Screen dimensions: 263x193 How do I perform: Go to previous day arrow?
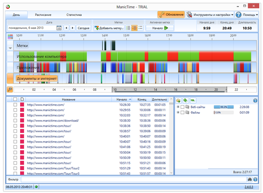pyautogui.click(x=67, y=28)
